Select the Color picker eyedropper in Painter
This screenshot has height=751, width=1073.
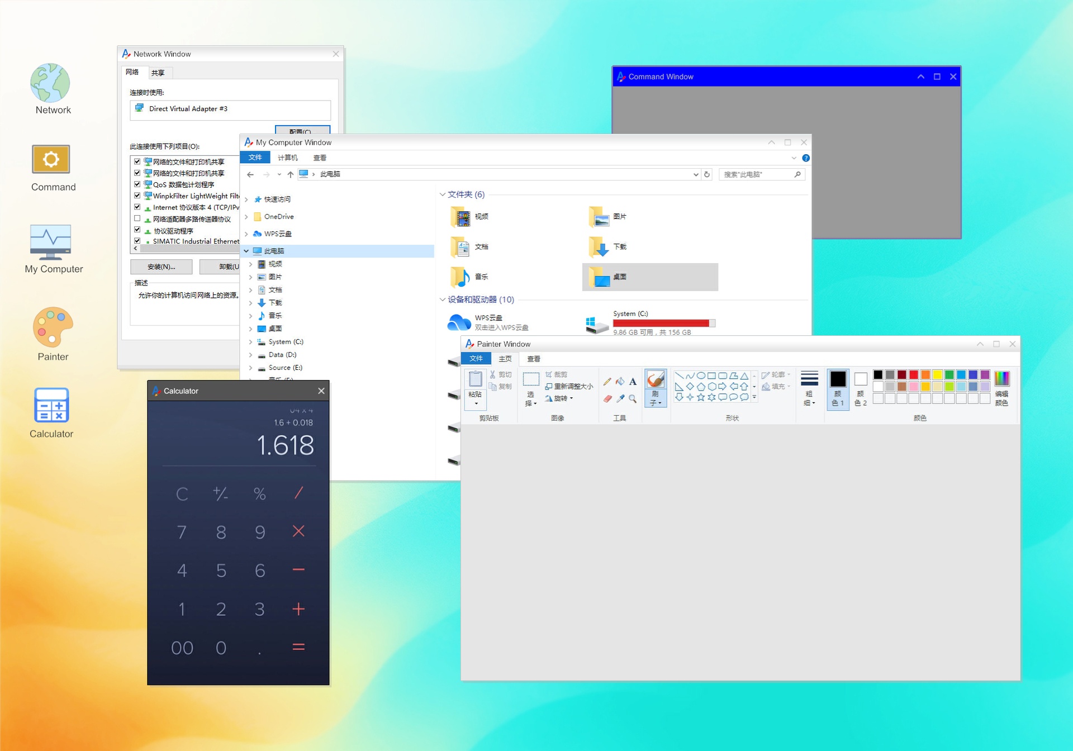[x=620, y=398]
